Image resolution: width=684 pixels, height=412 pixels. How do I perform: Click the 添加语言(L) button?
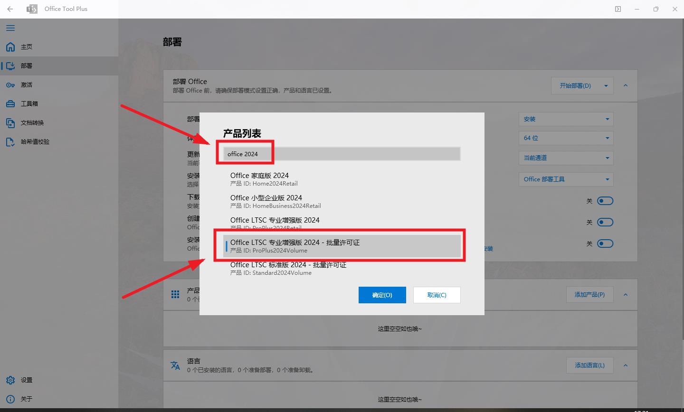pyautogui.click(x=589, y=365)
